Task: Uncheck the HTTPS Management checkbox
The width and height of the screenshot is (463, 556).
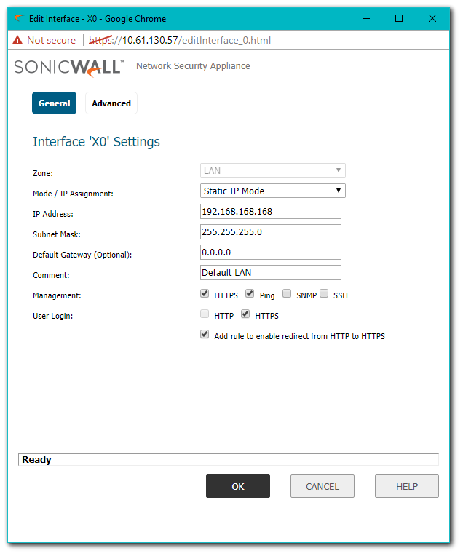Action: pyautogui.click(x=205, y=295)
